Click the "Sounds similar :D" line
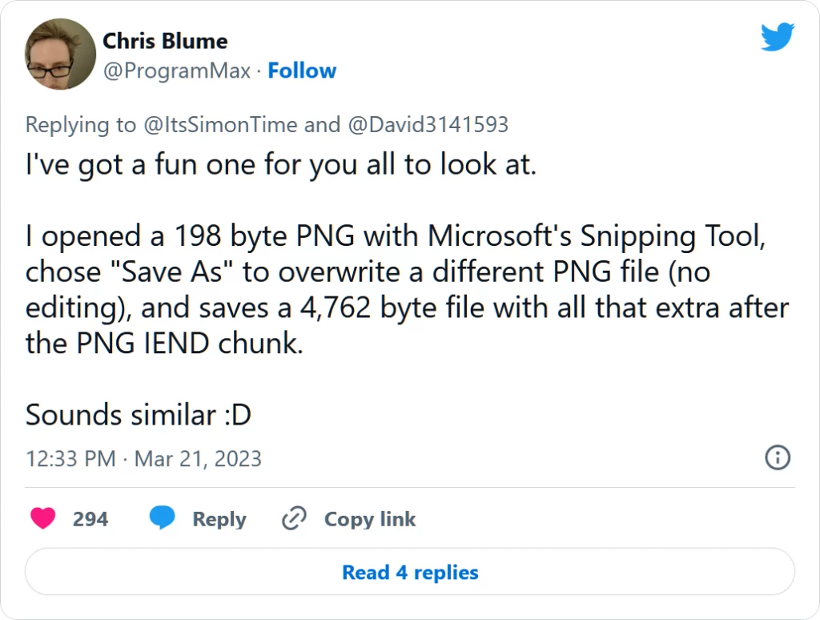Image resolution: width=820 pixels, height=620 pixels. pyautogui.click(x=138, y=415)
